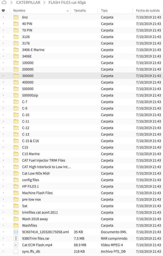Screen dimensions: 163x256
Task: Select CAT High Interlock to Low Int… folder
Action: click(47, 167)
